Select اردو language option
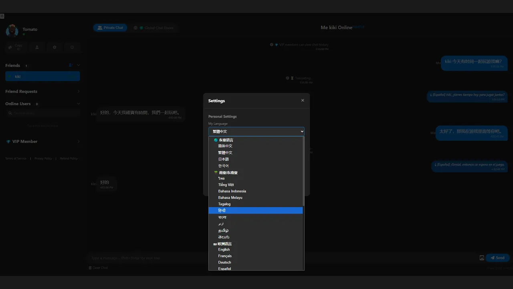This screenshot has height=289, width=513. 256,224
